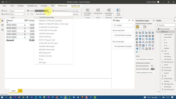
Task: Check the Ferien NRW field
Action: coord(160,37)
